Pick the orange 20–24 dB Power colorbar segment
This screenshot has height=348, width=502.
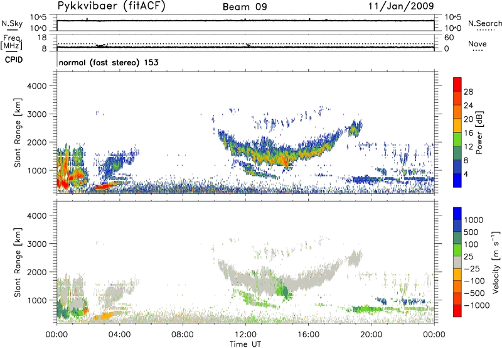coord(457,112)
